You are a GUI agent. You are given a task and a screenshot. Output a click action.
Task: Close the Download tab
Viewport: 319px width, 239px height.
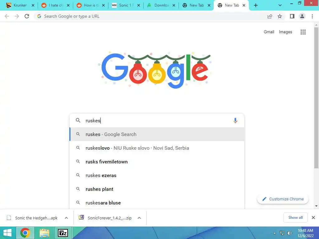point(174,6)
